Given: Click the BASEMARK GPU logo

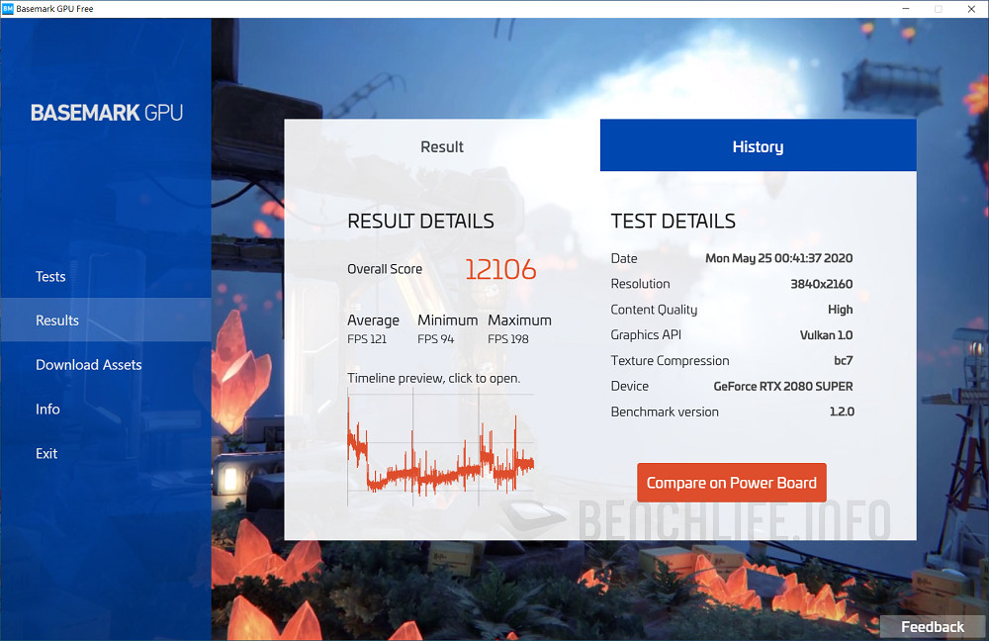Looking at the screenshot, I should tap(106, 112).
